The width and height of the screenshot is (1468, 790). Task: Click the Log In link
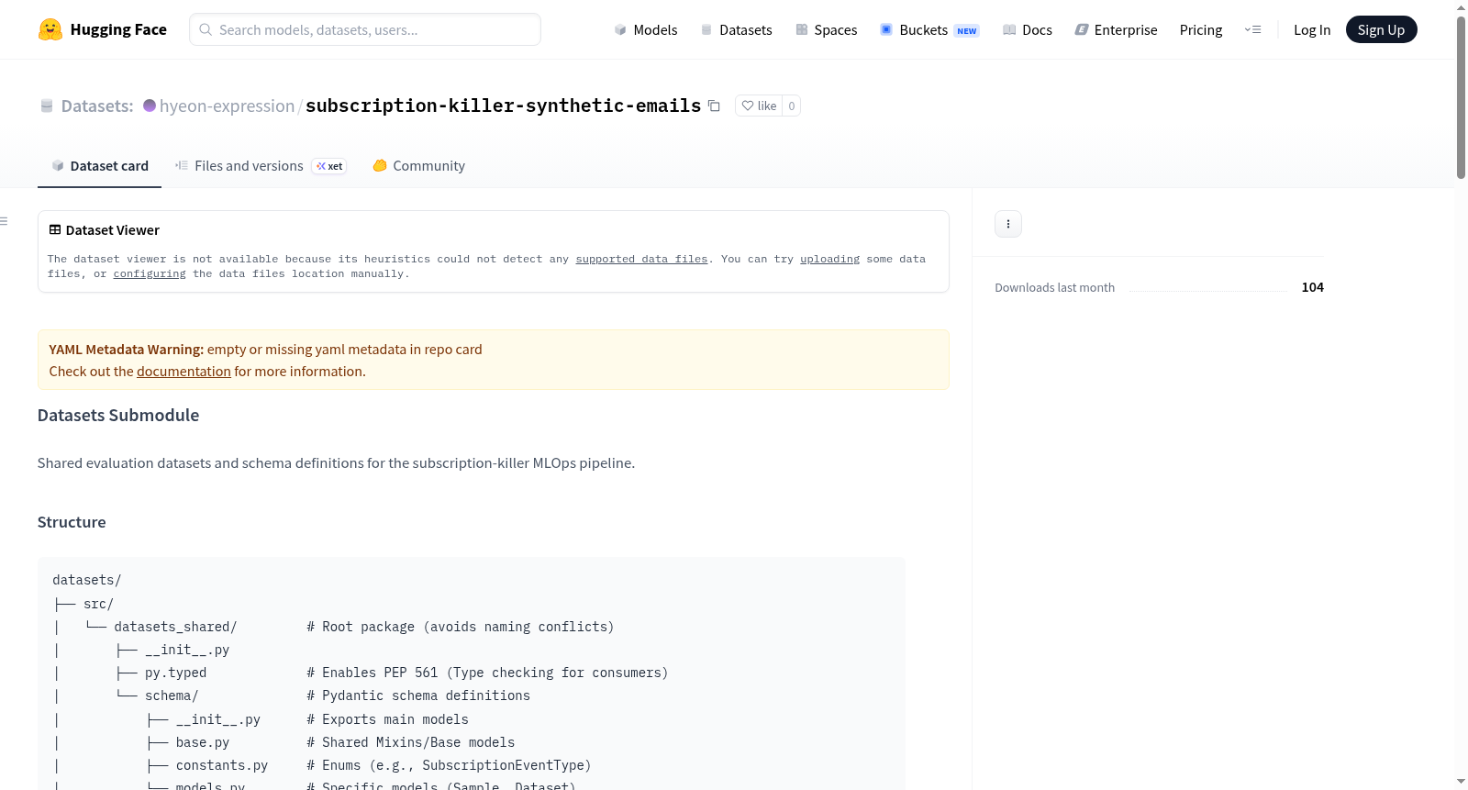click(x=1312, y=29)
